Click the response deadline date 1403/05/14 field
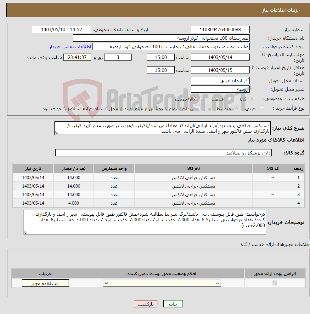The image size is (310, 314). [220, 57]
